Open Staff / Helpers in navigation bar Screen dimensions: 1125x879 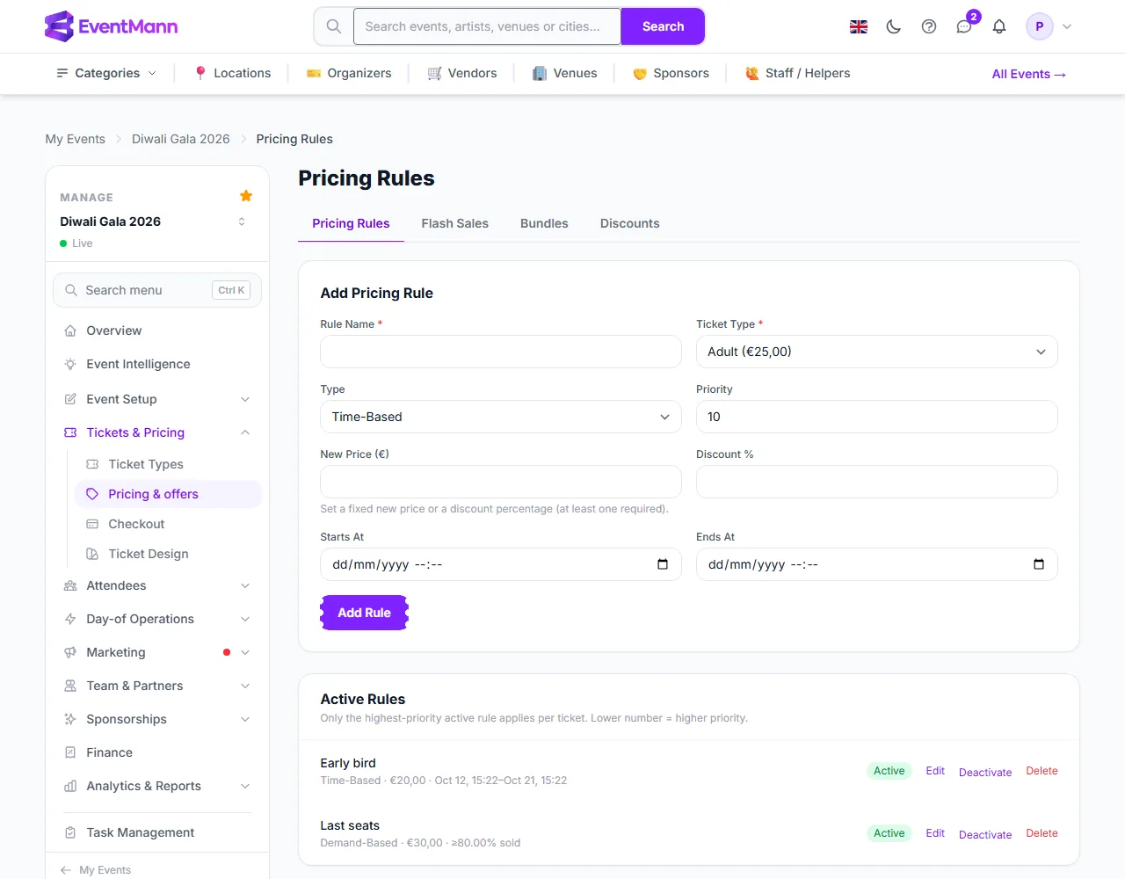(798, 73)
